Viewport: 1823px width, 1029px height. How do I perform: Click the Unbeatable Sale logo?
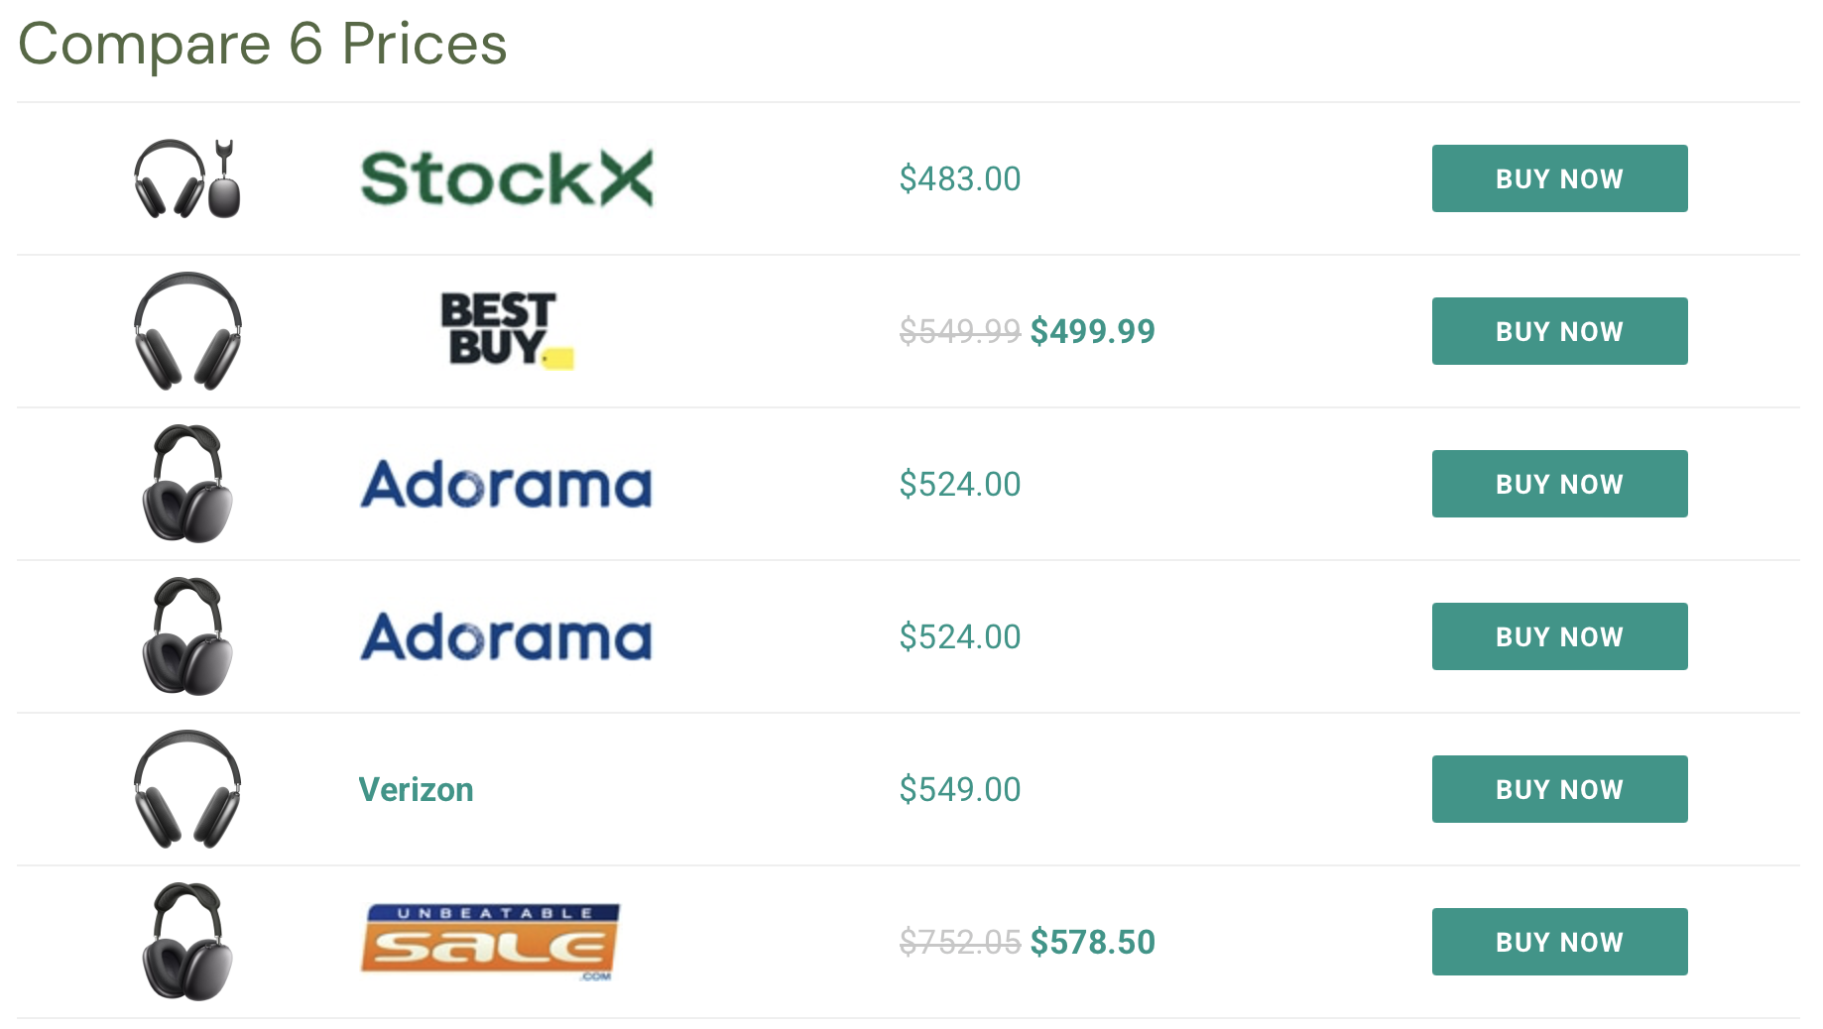pyautogui.click(x=490, y=942)
